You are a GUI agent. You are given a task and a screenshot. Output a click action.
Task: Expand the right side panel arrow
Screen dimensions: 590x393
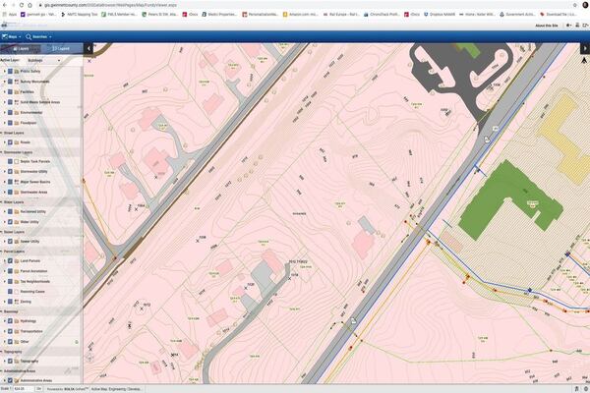584,48
